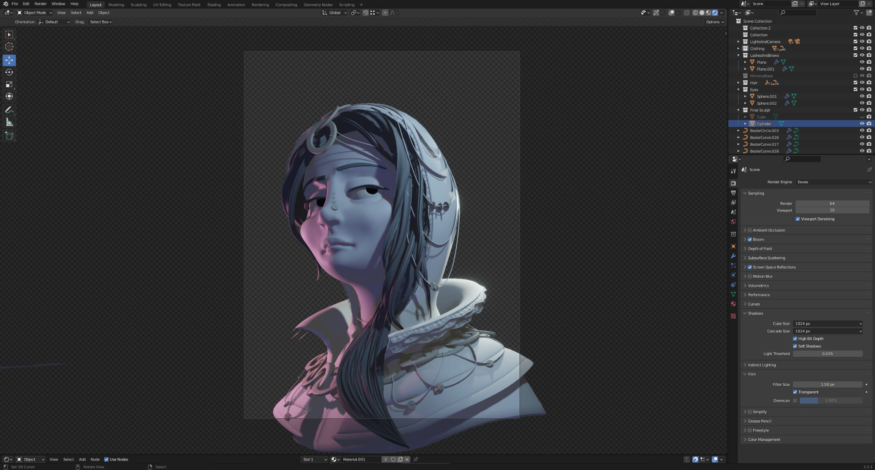Click the Global transform orientation selector
Screen dimensions: 875x470
[335, 13]
